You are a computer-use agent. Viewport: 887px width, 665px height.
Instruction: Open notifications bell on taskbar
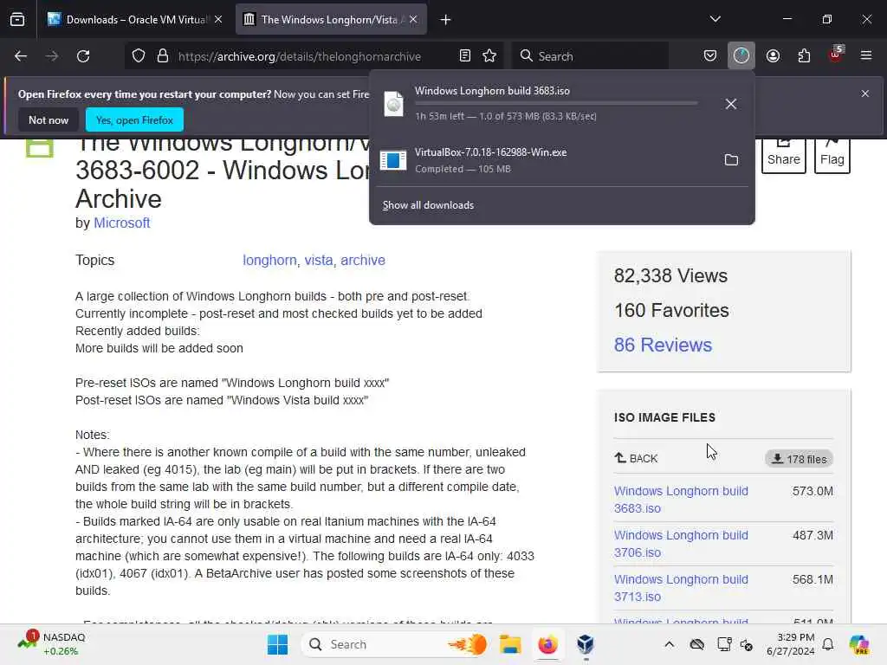[x=828, y=644]
